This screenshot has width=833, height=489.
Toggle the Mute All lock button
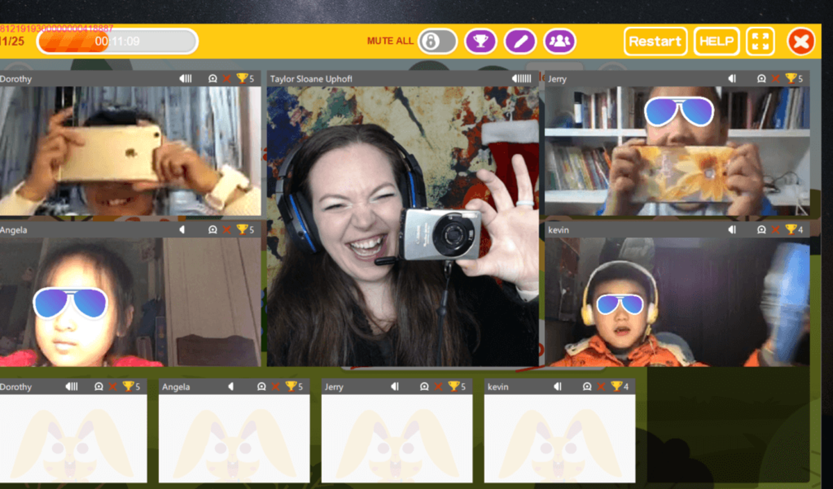click(437, 42)
